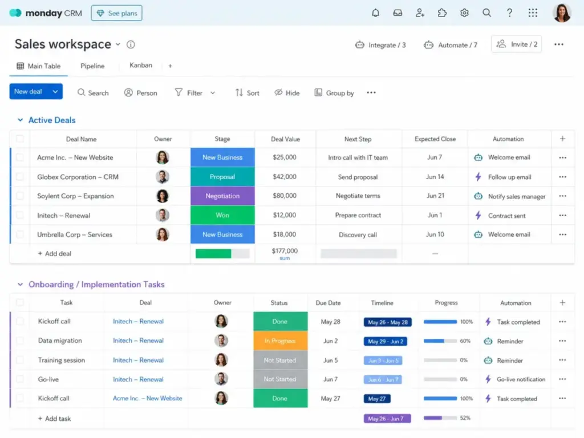Change Proposal stage of Globex deal
This screenshot has width=584, height=438.
[222, 177]
